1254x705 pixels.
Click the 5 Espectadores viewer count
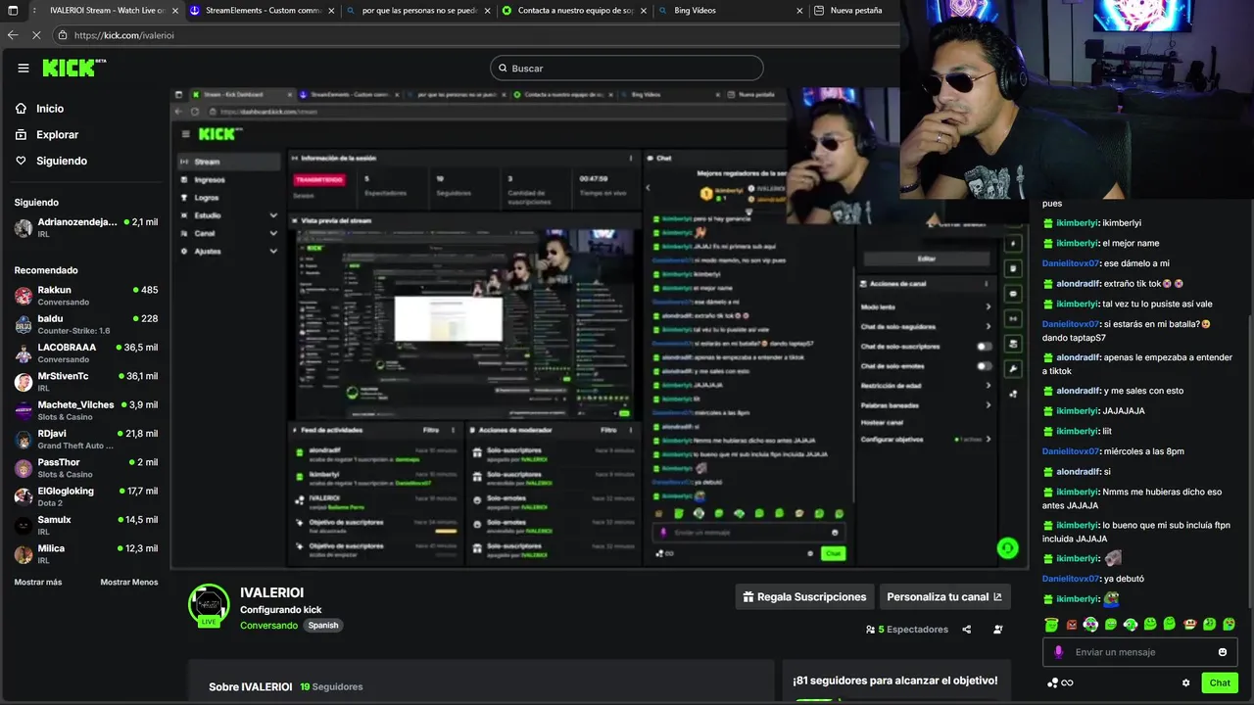tap(907, 630)
